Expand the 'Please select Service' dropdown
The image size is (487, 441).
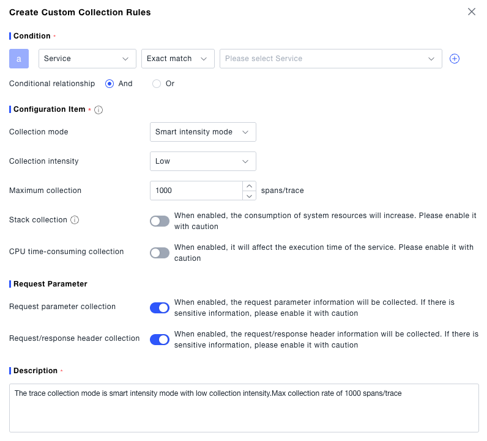coord(330,59)
